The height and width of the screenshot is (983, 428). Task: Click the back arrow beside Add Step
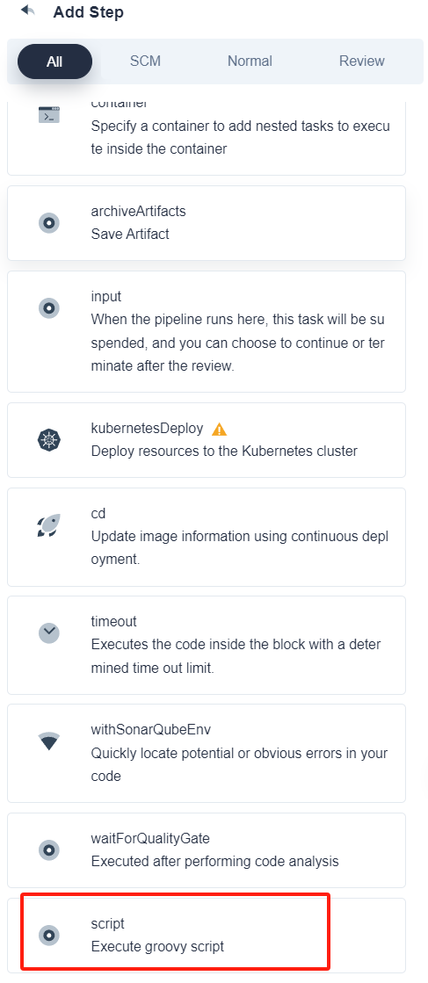27,11
